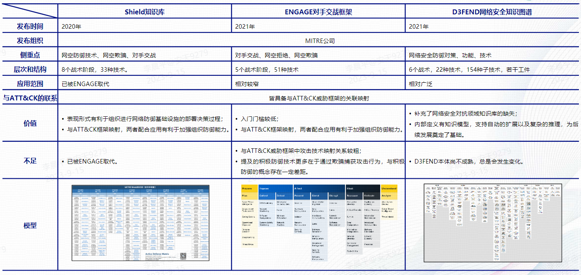Click the Elicit header in ENGAGE matrix
Viewport: 581px width, 275px height.
(363, 189)
